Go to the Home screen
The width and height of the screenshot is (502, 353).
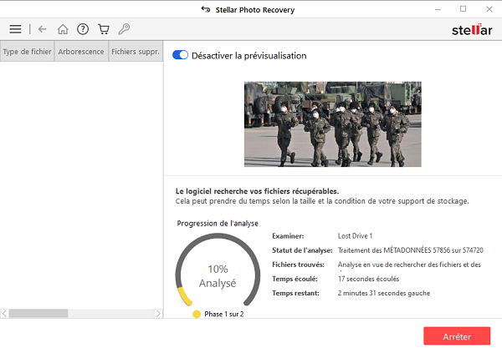(63, 29)
